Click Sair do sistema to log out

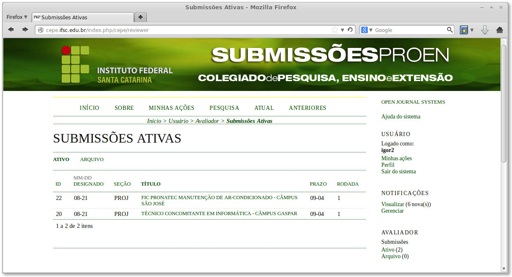[x=398, y=171]
